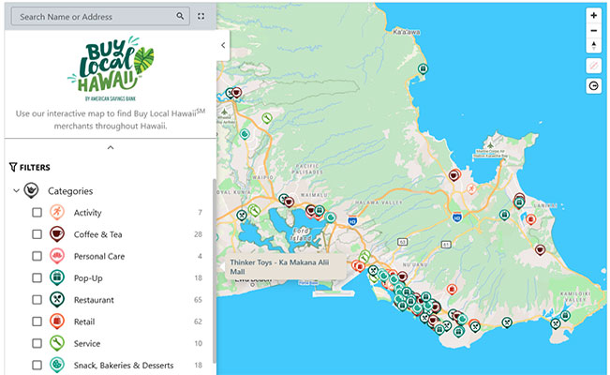Image resolution: width=610 pixels, height=375 pixels.
Task: Click the Categories shaka icon
Action: (x=31, y=190)
